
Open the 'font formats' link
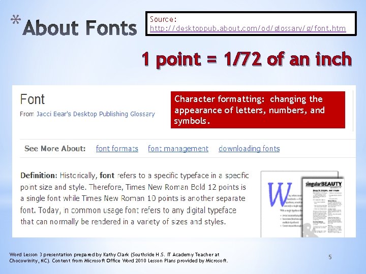pyautogui.click(x=117, y=148)
